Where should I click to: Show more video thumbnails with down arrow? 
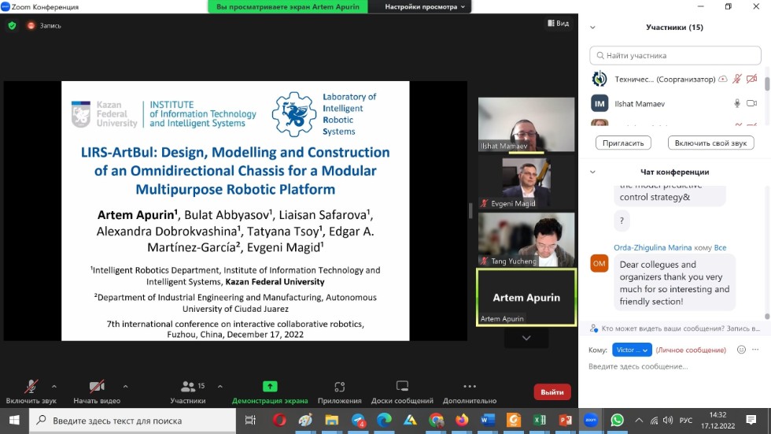526,338
